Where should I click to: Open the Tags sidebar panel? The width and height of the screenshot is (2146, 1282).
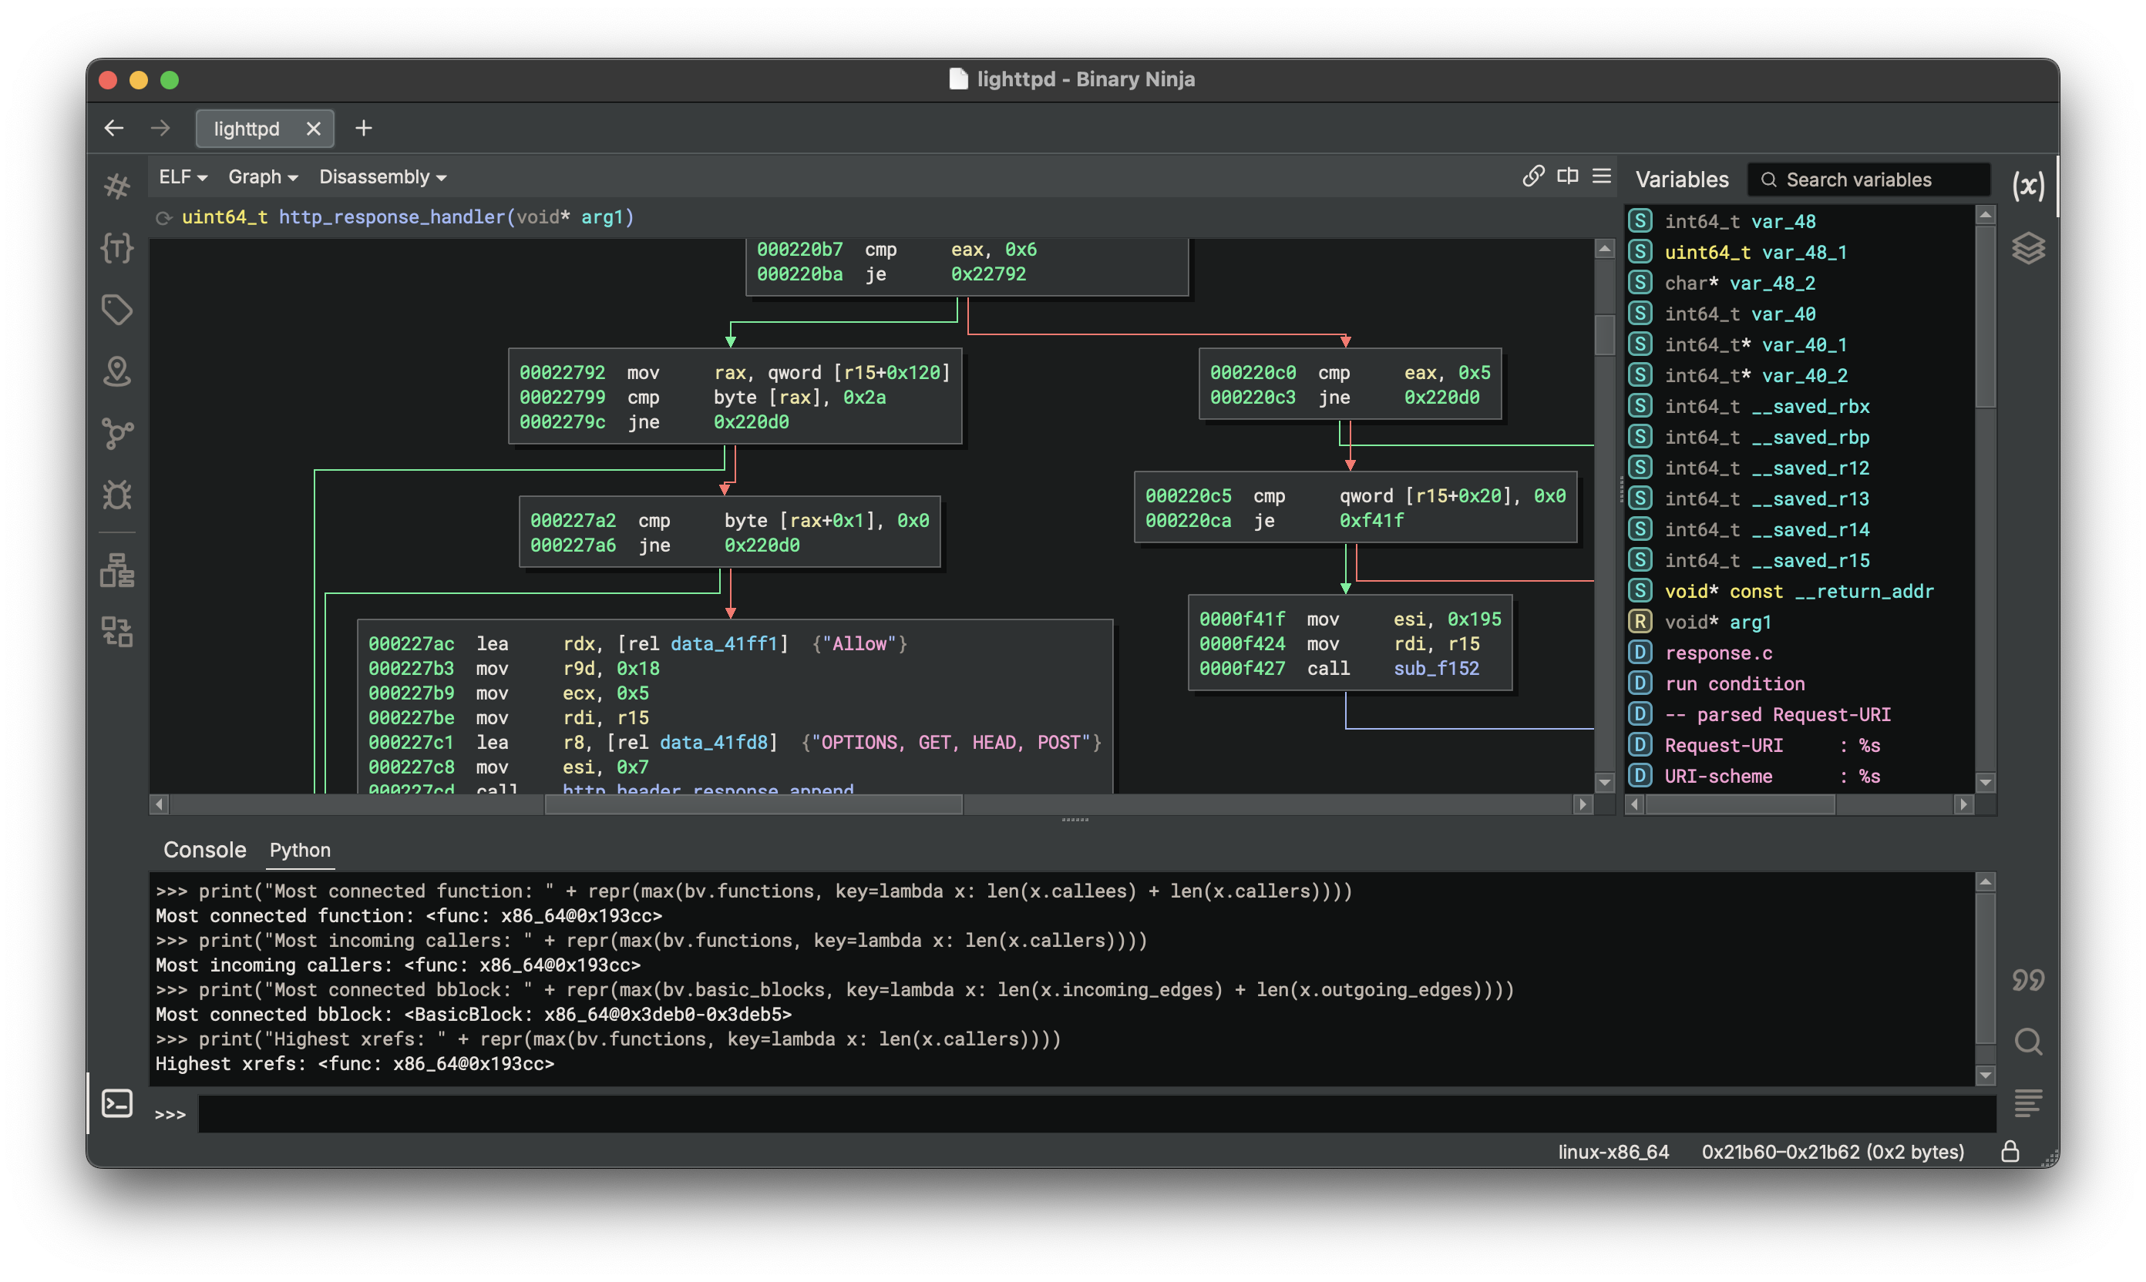click(x=116, y=309)
